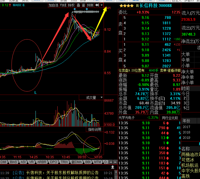Click the skip-to-end arrow icon
This screenshot has height=179, width=200.
point(97,5)
